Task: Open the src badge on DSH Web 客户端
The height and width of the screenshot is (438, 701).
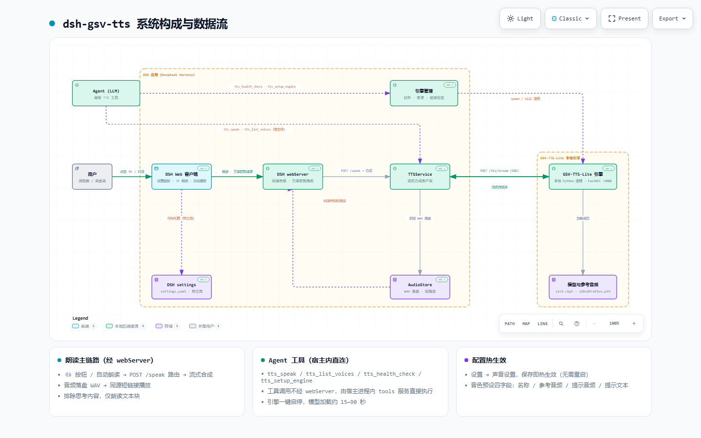Action: (x=203, y=168)
